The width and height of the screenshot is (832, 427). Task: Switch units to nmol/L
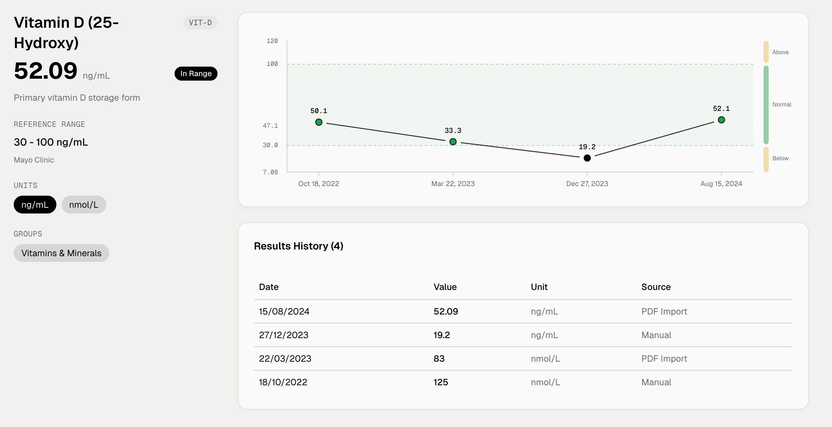[84, 204]
